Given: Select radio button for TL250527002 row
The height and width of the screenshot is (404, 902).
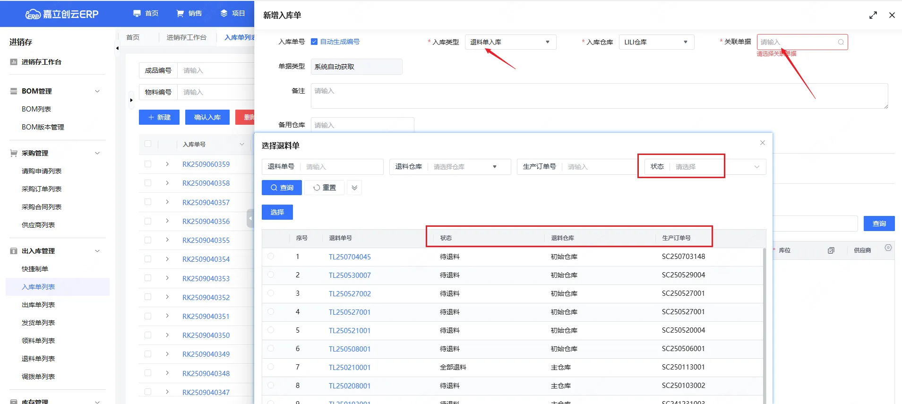Looking at the screenshot, I should pyautogui.click(x=271, y=293).
